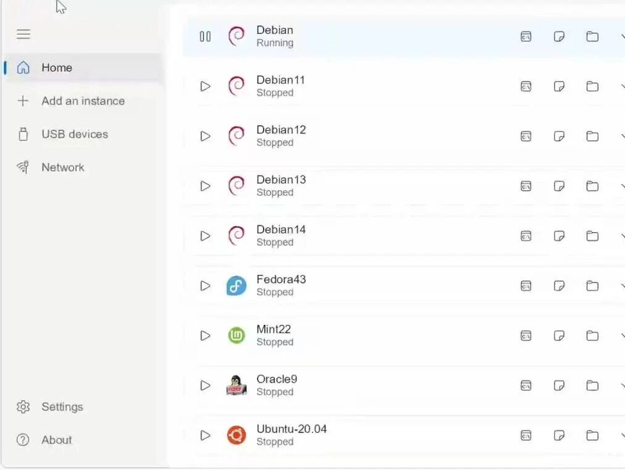Open Debian13 files folder icon
Image resolution: width=625 pixels, height=470 pixels.
tap(592, 186)
